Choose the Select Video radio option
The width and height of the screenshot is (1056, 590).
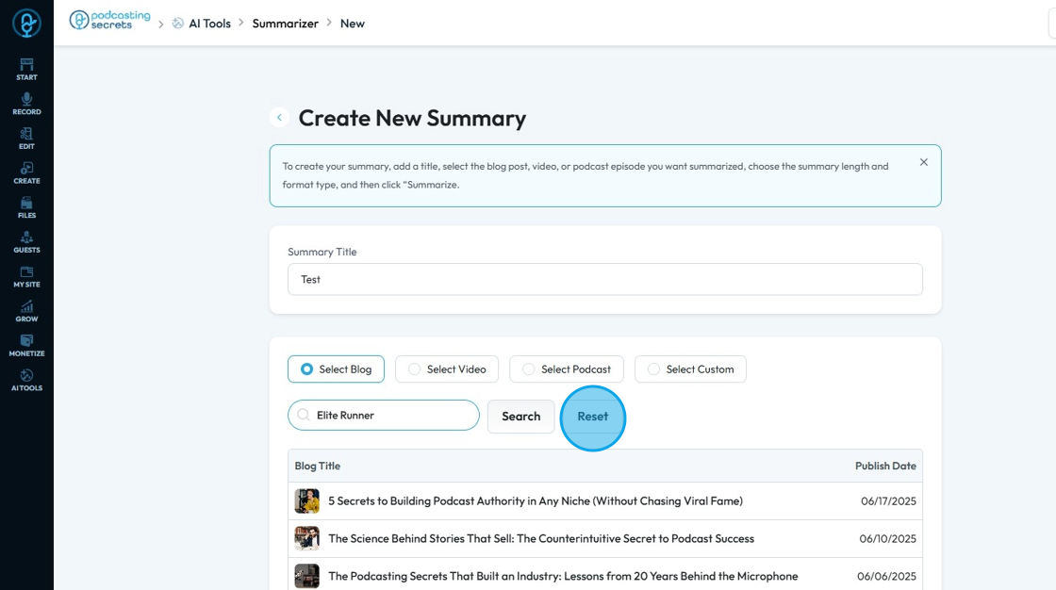tap(414, 369)
